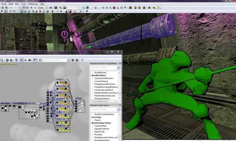Close the Material Function Library panel
236x141 pixels.
click(x=120, y=105)
